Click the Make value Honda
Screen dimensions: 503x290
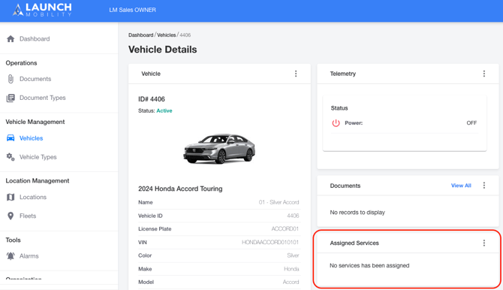291,269
